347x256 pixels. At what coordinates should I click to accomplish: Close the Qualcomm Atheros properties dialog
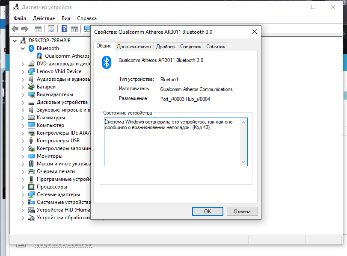pos(255,32)
